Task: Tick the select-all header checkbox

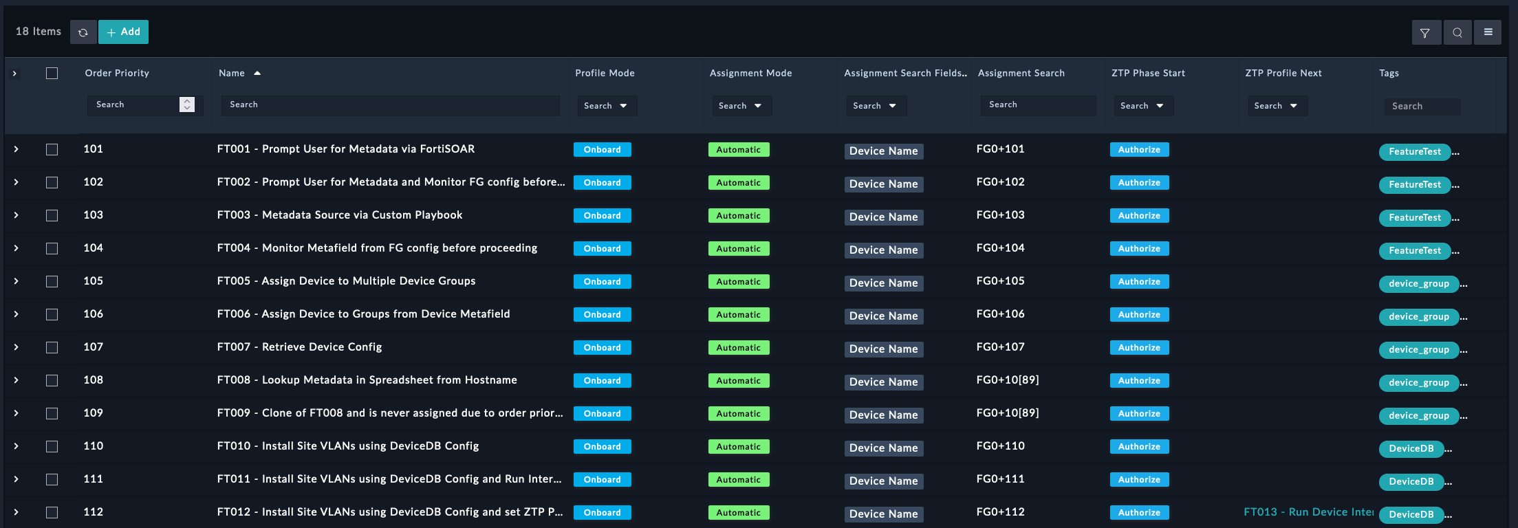Action: [52, 73]
